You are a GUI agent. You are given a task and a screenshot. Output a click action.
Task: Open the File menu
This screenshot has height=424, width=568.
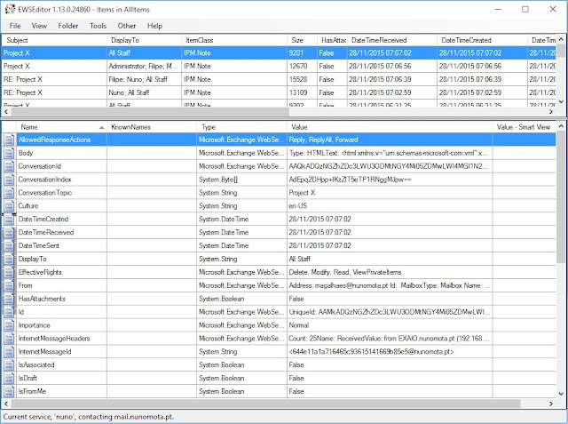(15, 26)
